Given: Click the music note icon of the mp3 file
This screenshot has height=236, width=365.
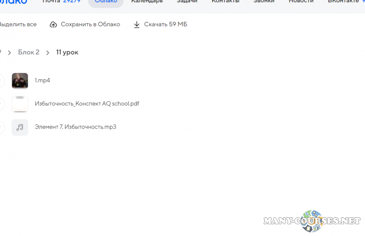Looking at the screenshot, I should [x=20, y=127].
